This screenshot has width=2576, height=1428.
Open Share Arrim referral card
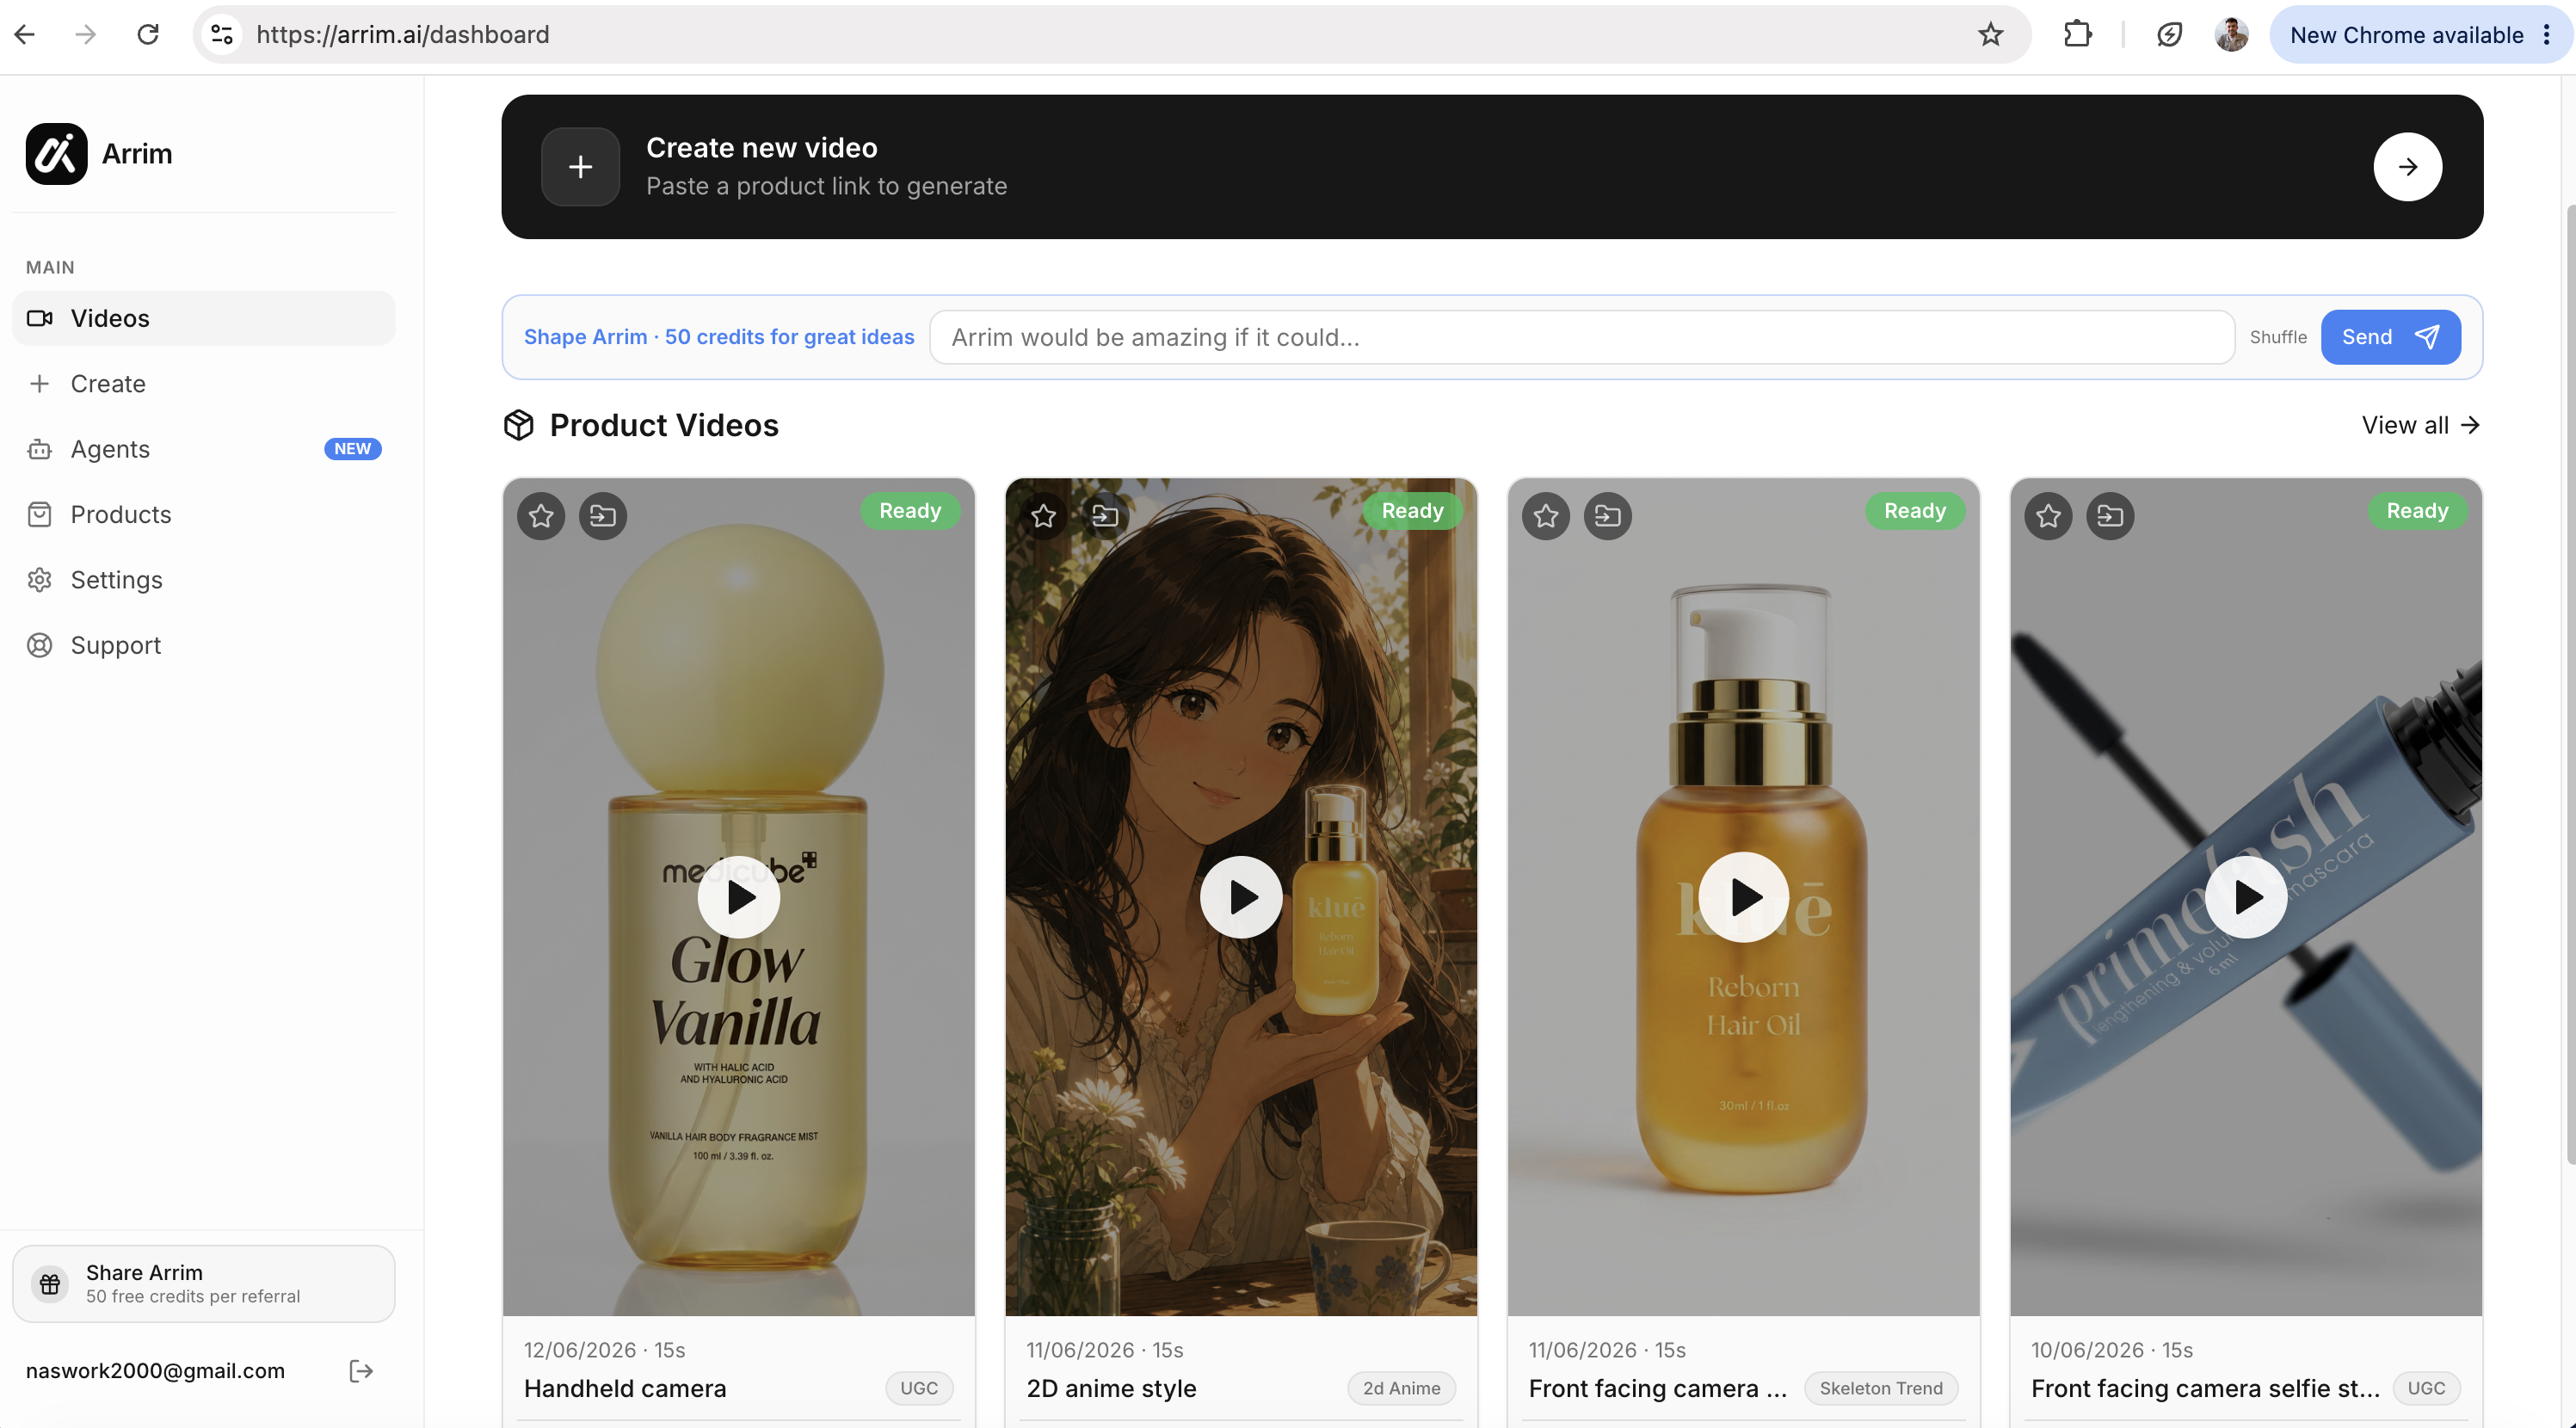(x=204, y=1284)
